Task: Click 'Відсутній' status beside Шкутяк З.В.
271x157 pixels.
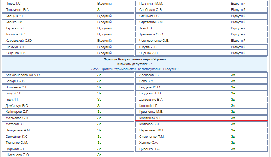Action: point(238,47)
